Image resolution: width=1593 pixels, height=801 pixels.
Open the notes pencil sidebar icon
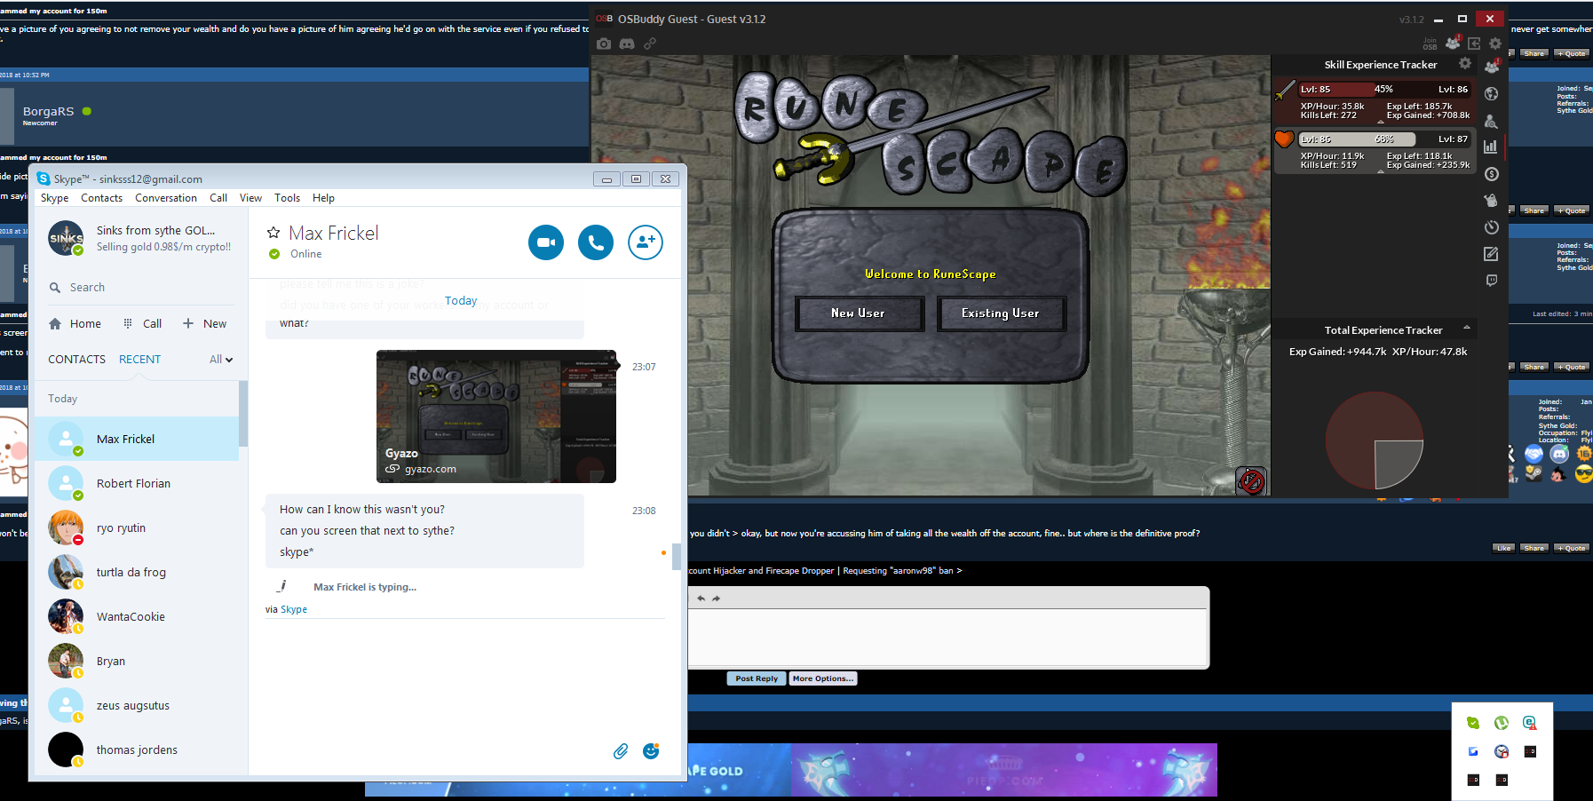click(1491, 254)
